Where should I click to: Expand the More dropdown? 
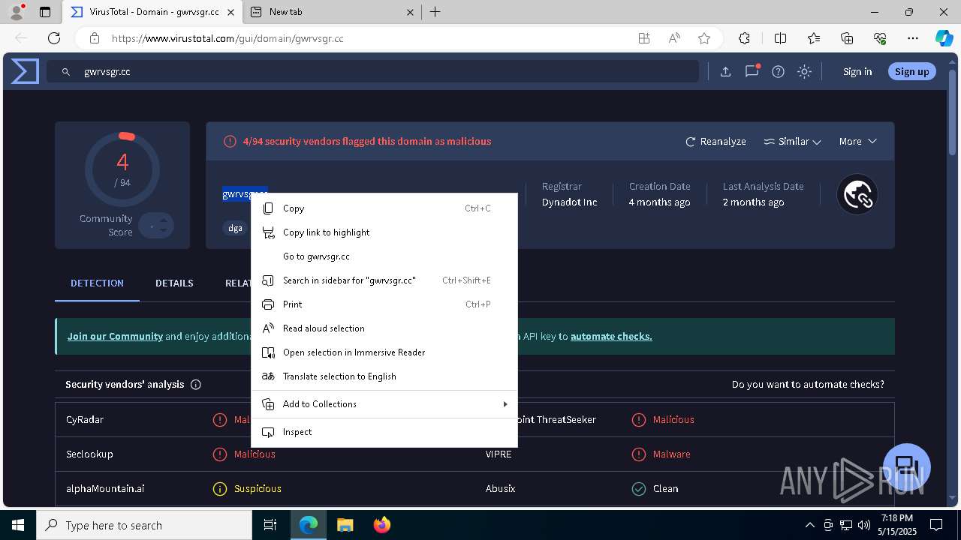click(857, 141)
